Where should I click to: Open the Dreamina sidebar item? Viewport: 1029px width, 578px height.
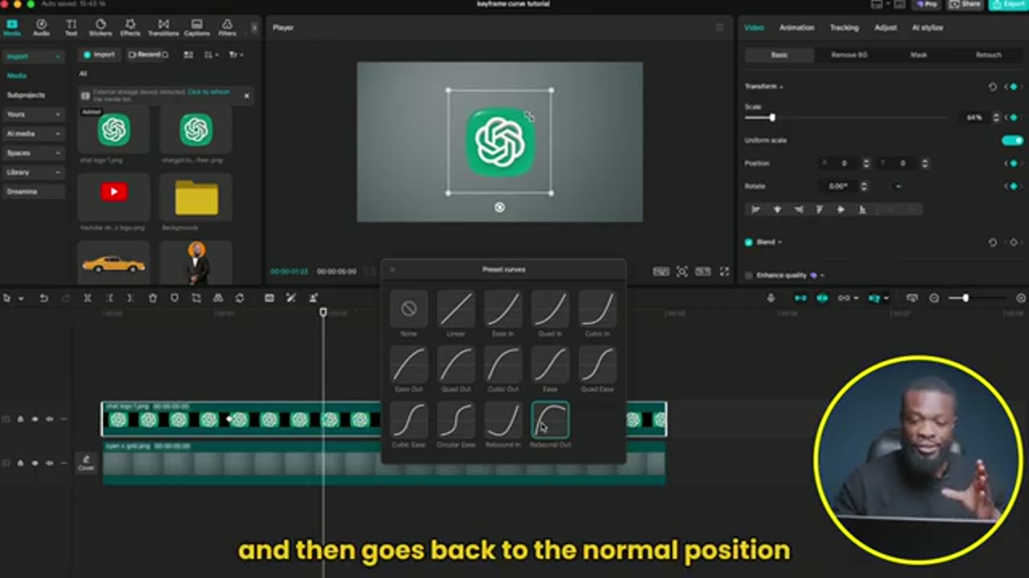tap(33, 191)
